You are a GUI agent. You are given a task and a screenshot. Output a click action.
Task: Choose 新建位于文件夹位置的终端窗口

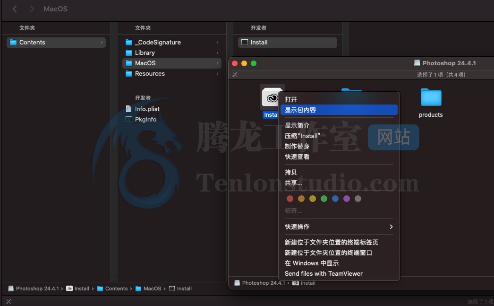coord(339,253)
